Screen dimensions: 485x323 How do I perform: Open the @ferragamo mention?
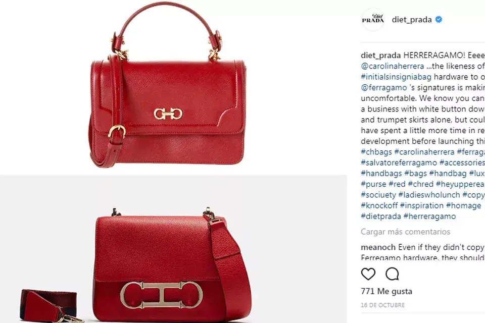point(384,87)
